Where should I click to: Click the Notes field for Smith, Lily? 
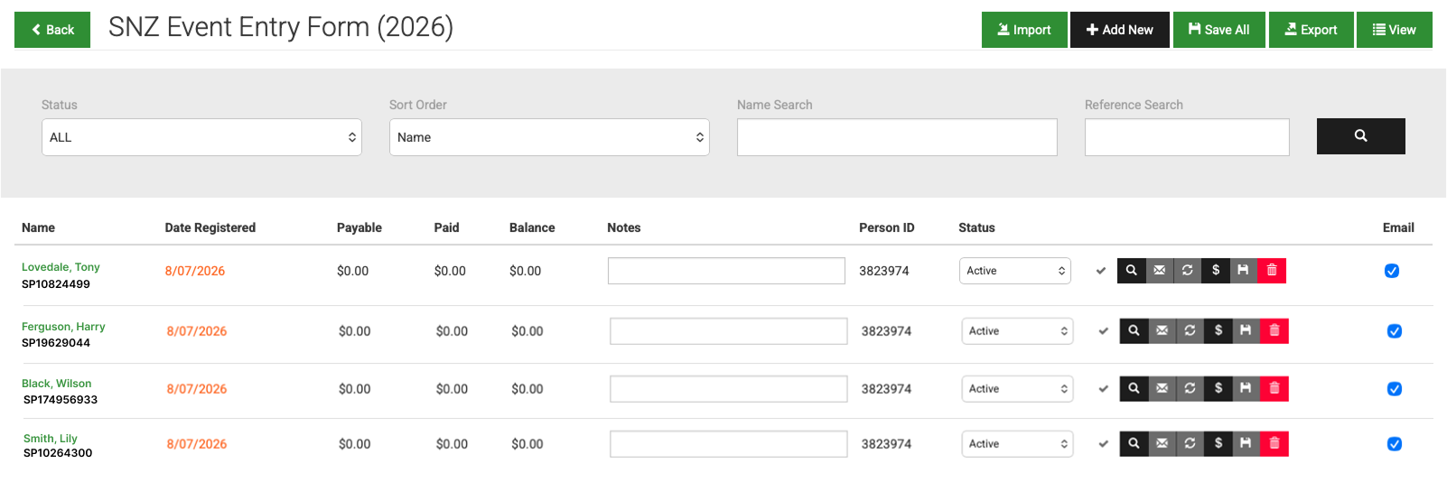pyautogui.click(x=729, y=444)
